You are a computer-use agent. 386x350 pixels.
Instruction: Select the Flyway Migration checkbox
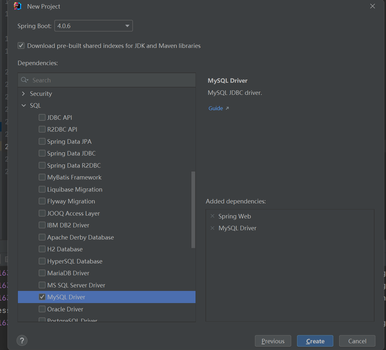42,201
